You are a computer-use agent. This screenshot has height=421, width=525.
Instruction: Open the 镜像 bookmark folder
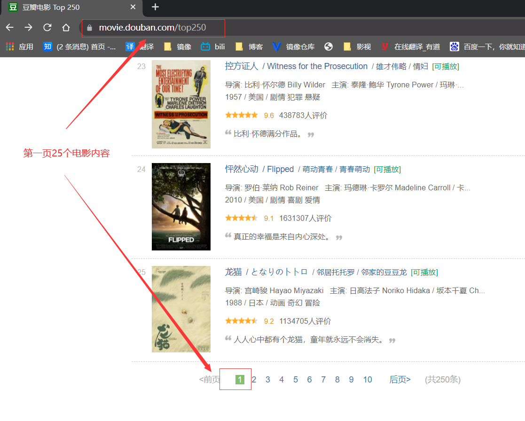pyautogui.click(x=178, y=47)
